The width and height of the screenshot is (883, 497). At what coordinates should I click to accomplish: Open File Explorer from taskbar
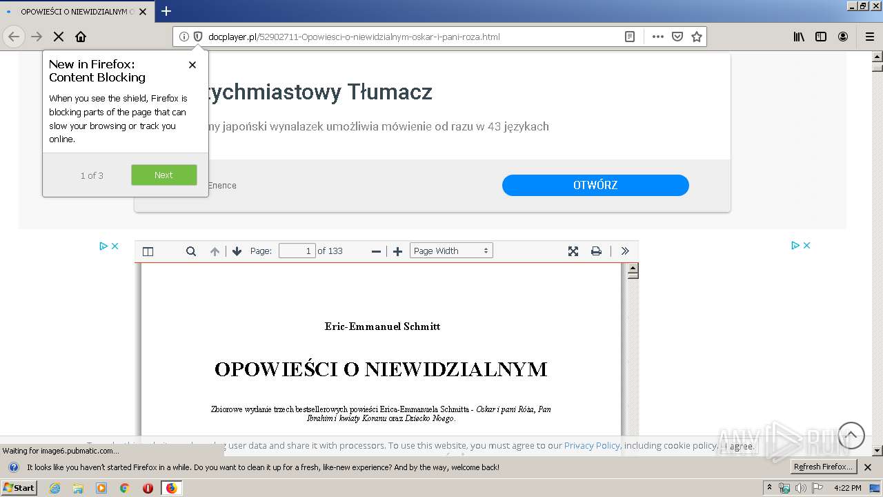tap(78, 488)
